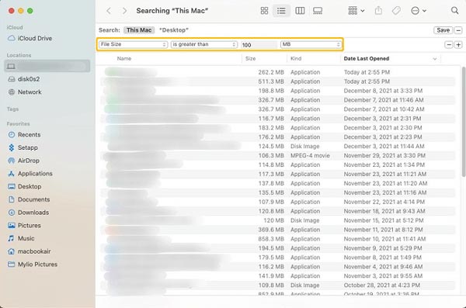This screenshot has height=308, width=466.
Task: Select the 109.8 MB Disk Image row
Action: click(277, 286)
